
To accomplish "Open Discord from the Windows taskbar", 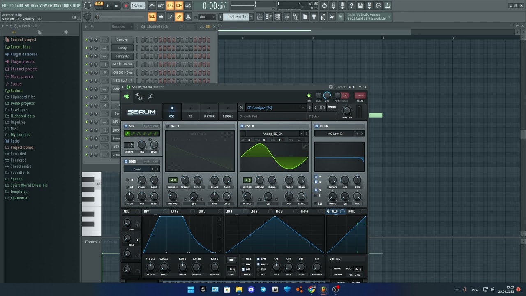I will pos(251,289).
